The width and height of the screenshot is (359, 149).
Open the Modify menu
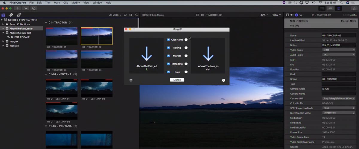(76, 3)
